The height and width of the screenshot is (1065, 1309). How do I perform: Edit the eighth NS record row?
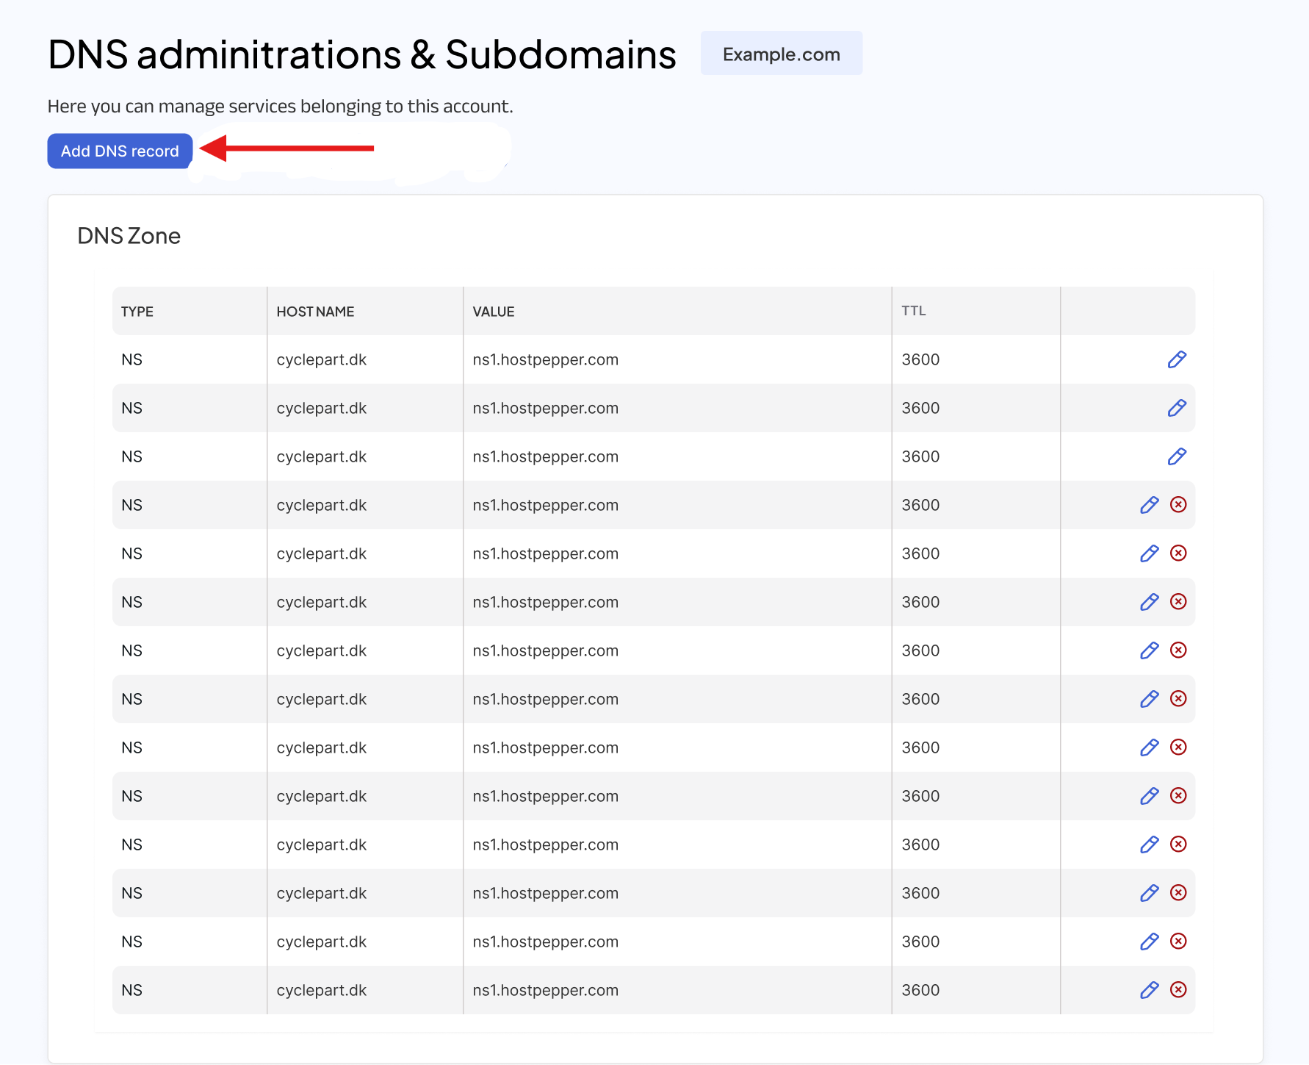tap(1149, 699)
